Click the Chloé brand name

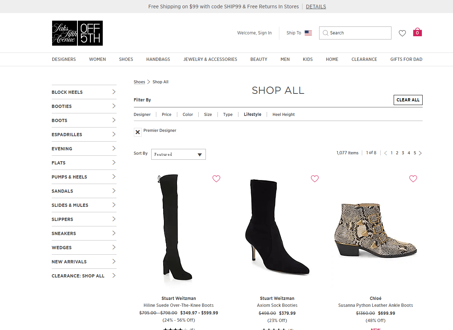click(x=376, y=298)
